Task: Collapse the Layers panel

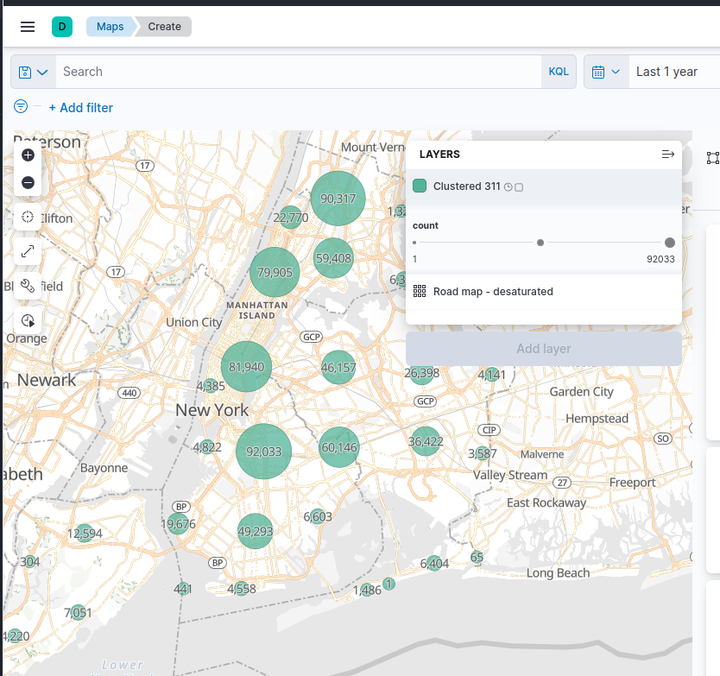Action: click(667, 155)
